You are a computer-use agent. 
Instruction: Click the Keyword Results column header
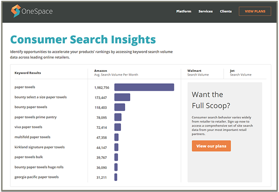pyautogui.click(x=28, y=73)
